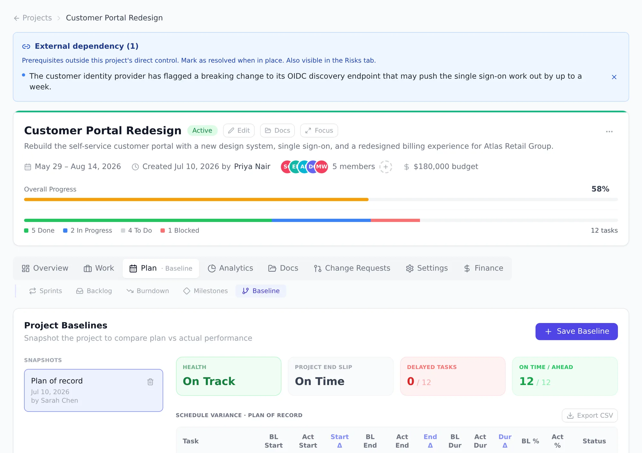This screenshot has height=453, width=642.
Task: Select the Burndown sub-tab
Action: (148, 291)
